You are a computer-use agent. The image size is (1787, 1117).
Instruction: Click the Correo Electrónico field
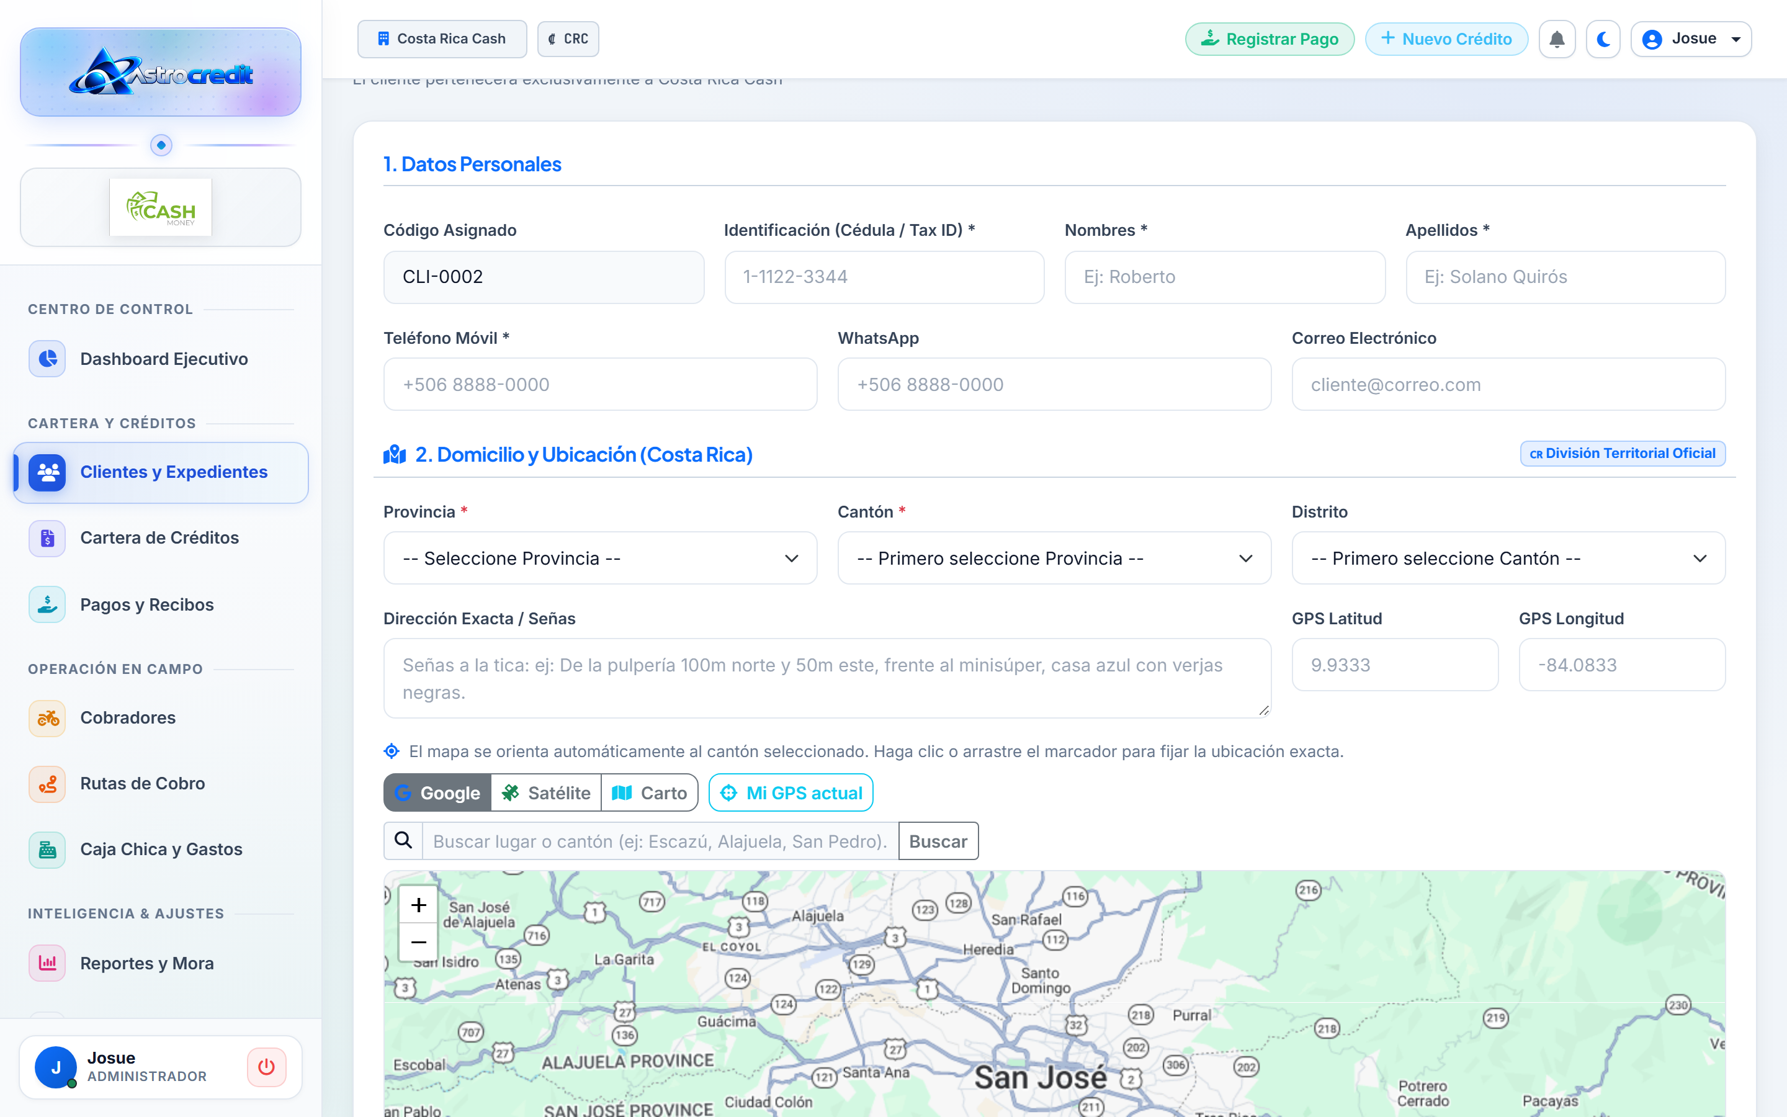[x=1508, y=384]
